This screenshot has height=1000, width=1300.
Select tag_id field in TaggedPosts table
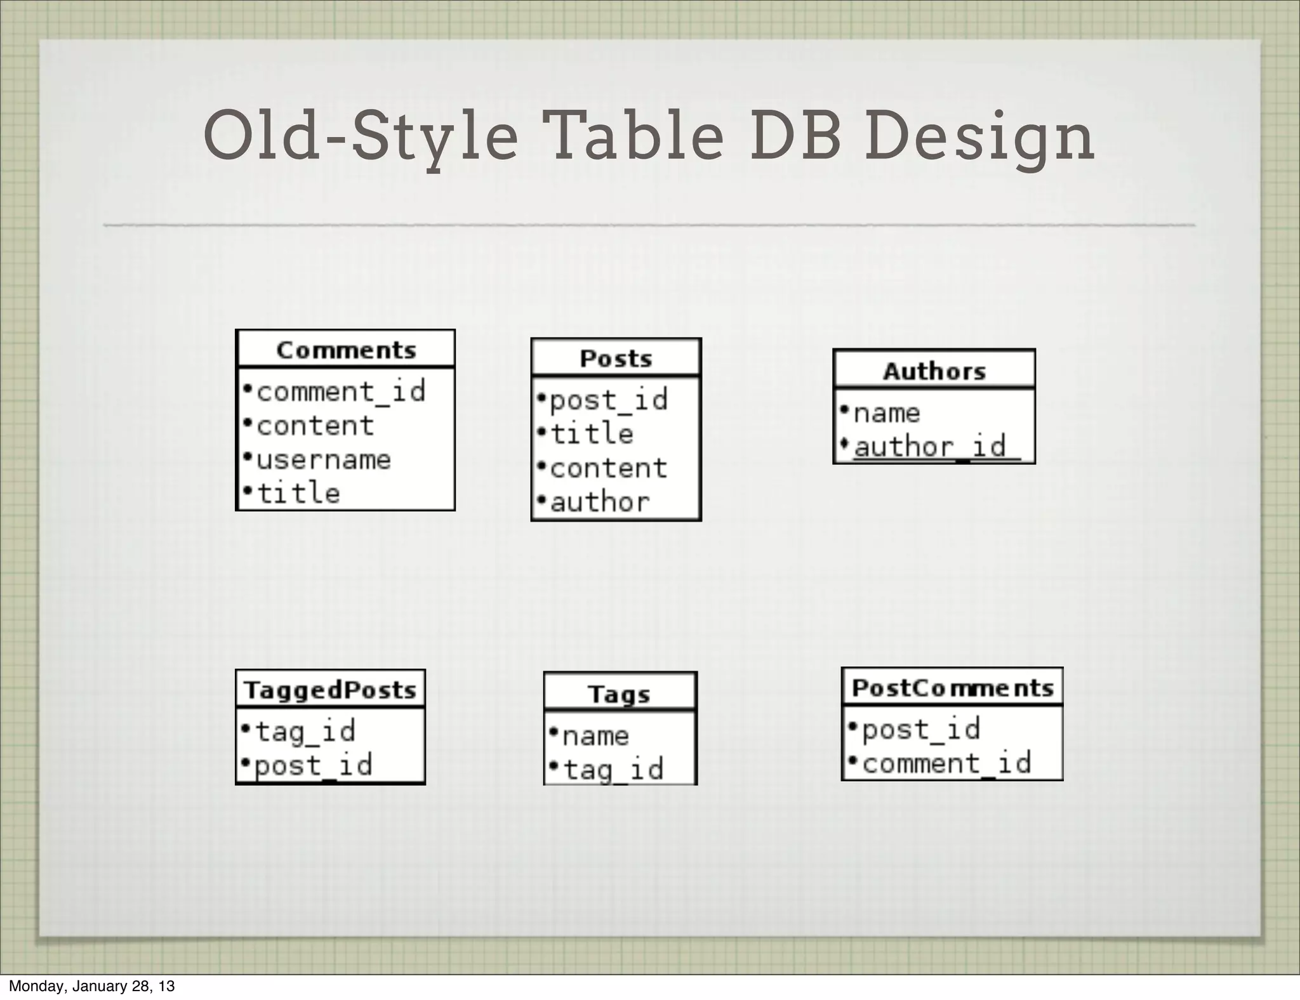pos(305,732)
